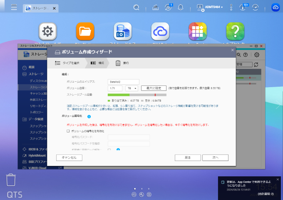Open the myQNAPcloud desktop icon
This screenshot has width=283, height=200.
pyautogui.click(x=160, y=32)
